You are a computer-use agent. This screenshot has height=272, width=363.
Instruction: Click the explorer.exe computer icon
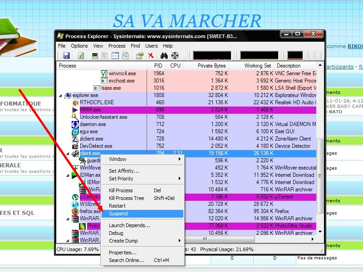click(69, 95)
